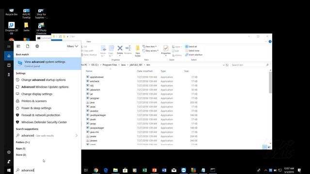The image size is (310, 174).
Task: Launch Microsoft Edge from the taskbar
Action: [106, 170]
